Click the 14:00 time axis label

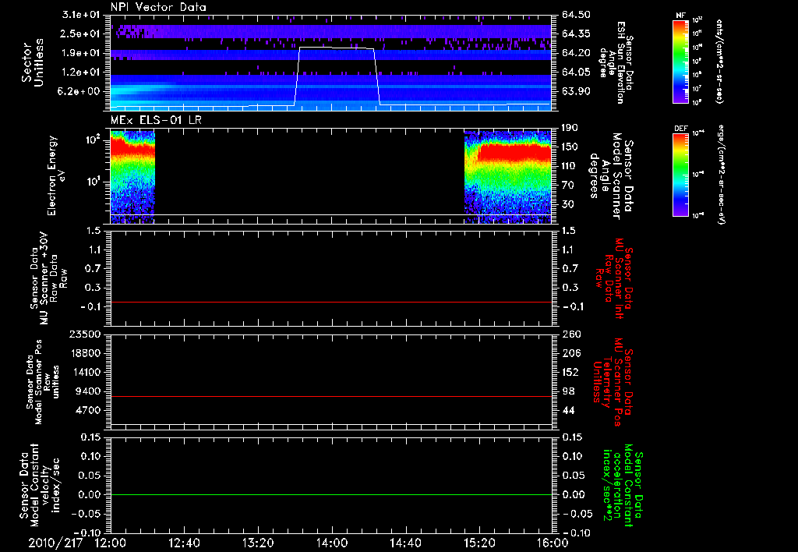(332, 543)
